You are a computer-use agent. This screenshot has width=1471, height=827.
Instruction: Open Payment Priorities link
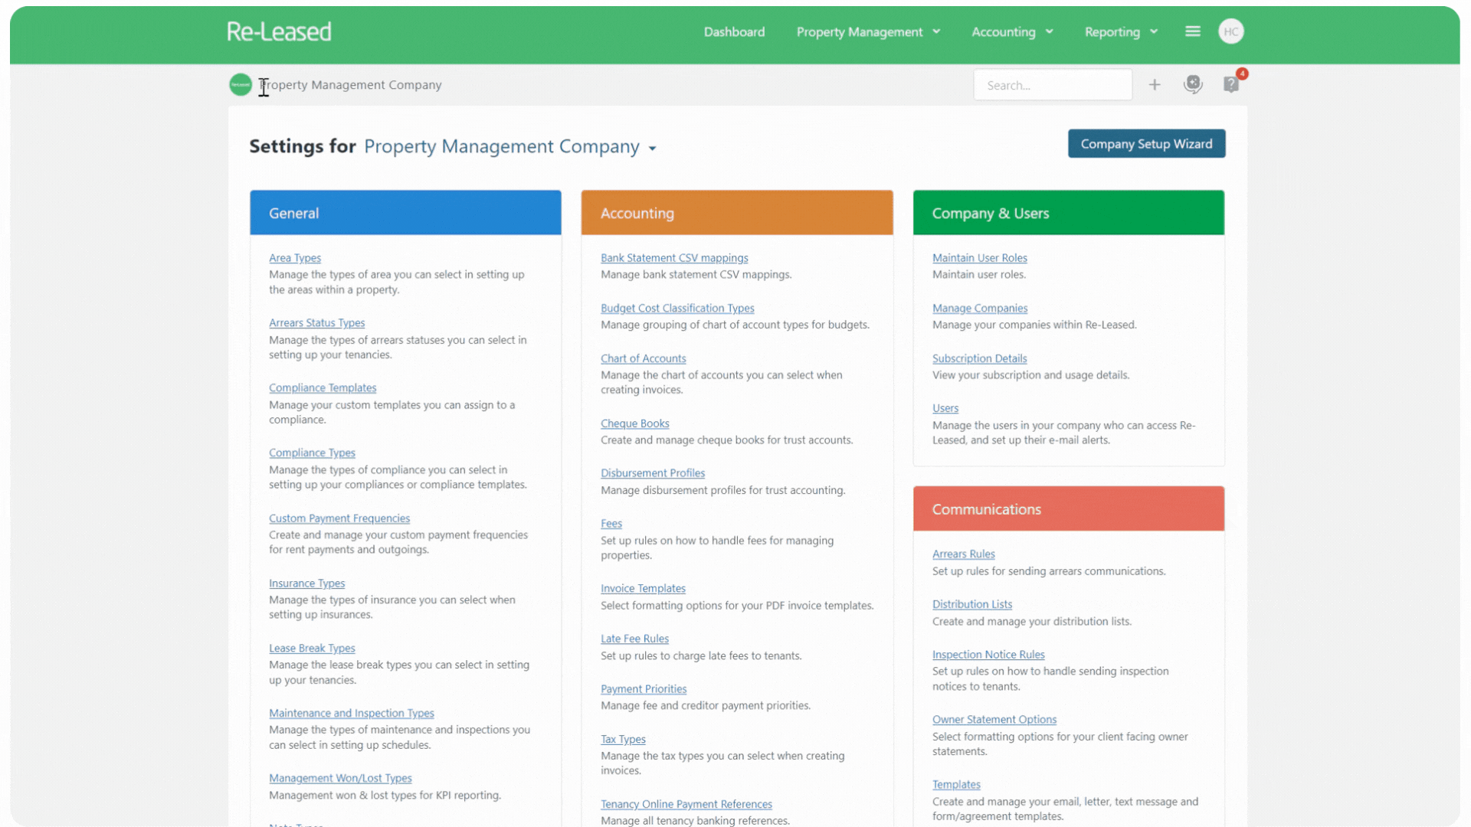coord(644,689)
